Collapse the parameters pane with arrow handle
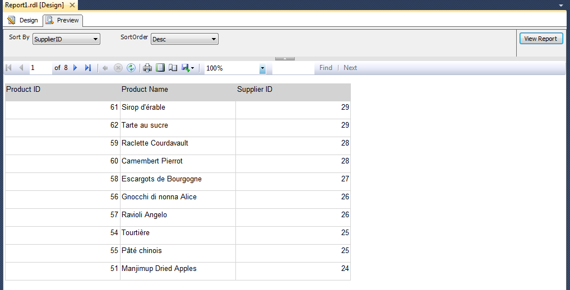 (285, 58)
